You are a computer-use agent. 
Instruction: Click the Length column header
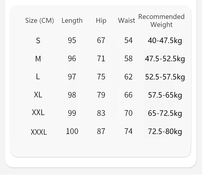72,21
